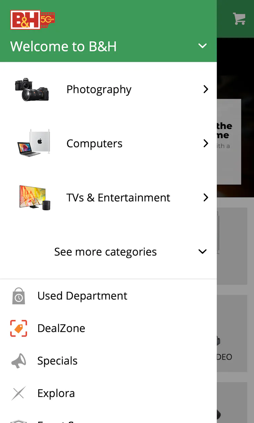Open the Used Department
This screenshot has height=423, width=254.
point(82,295)
